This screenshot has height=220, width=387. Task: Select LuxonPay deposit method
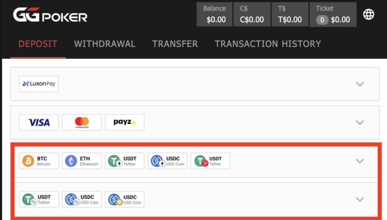tap(39, 84)
